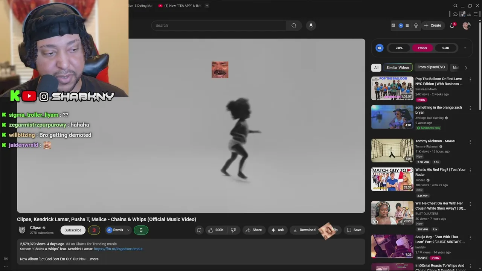The width and height of the screenshot is (482, 271).
Task: Click into the YouTube search field
Action: [x=218, y=26]
